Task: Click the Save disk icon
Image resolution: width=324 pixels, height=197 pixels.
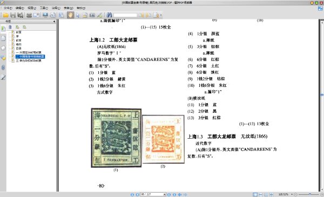Action: (x=13, y=15)
